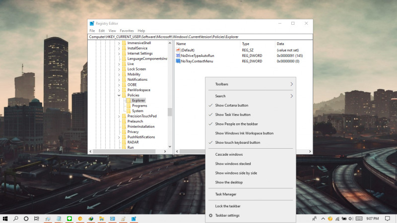This screenshot has width=397, height=223.
Task: Open the Favorites menu
Action: tap(127, 31)
